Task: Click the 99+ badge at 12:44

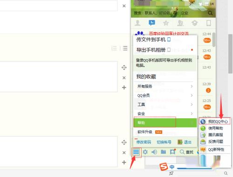Action: pyautogui.click(x=207, y=41)
